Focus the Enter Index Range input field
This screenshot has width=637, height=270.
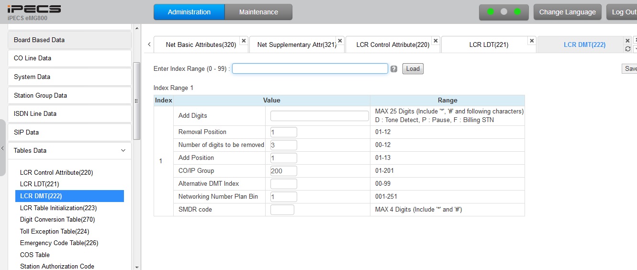pyautogui.click(x=310, y=68)
